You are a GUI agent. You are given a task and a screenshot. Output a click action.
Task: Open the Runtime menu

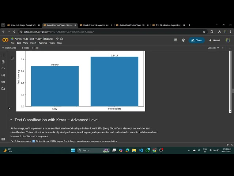pyautogui.click(x=43, y=43)
